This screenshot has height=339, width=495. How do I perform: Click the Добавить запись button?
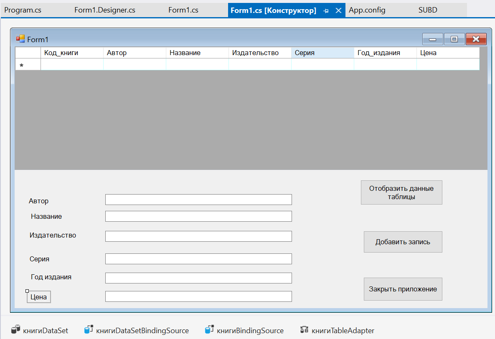point(403,242)
